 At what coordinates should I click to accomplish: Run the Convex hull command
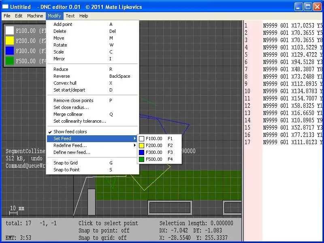(93, 83)
